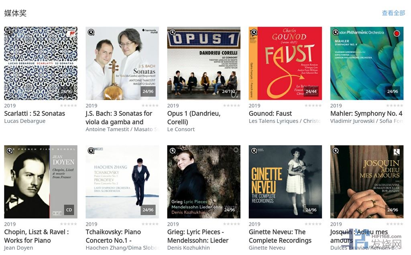Click Qobuz badge icon on Josquin cover
The height and width of the screenshot is (255, 411).
336,151
